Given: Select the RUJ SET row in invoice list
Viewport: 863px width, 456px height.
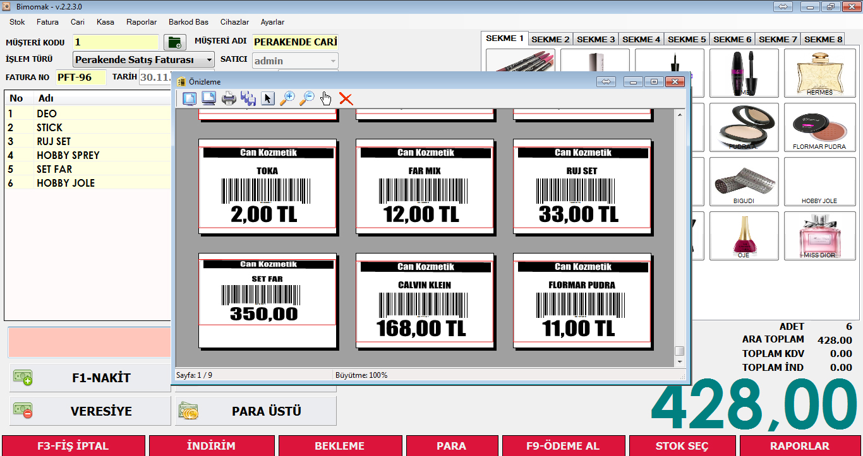Looking at the screenshot, I should point(88,141).
